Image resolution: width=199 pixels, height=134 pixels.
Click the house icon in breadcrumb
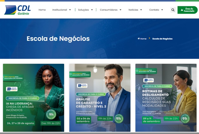[139, 39]
